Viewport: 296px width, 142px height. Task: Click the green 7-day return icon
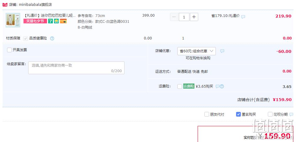(51, 21)
